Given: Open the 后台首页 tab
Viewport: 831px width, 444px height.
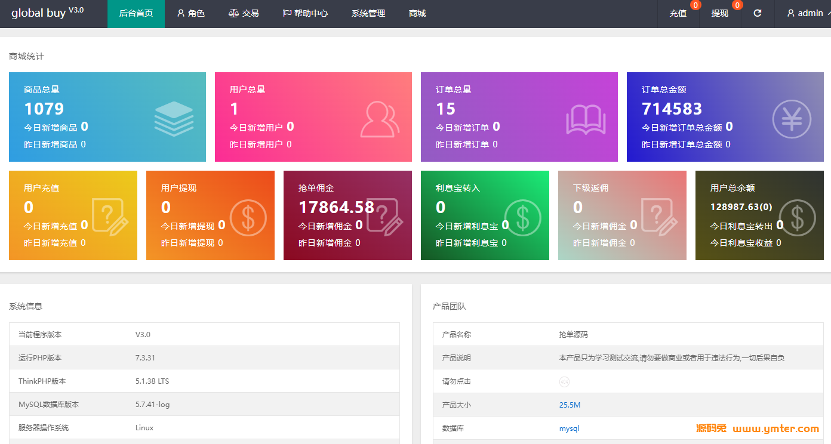Looking at the screenshot, I should (136, 13).
